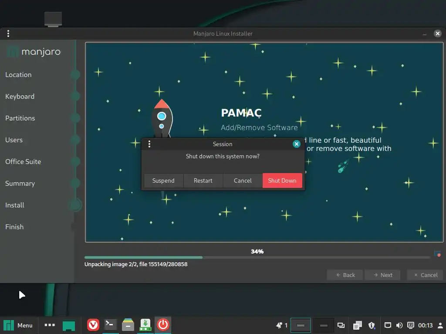
Task: Toggle the log view icon beside progress bar
Action: tap(437, 254)
